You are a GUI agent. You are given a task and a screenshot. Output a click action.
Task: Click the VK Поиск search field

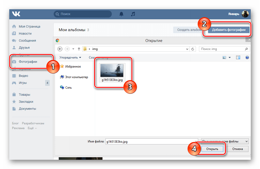pos(83,14)
